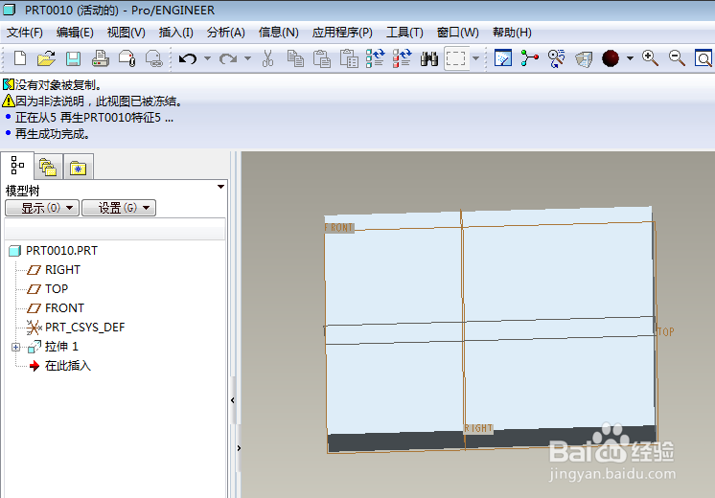Click the lower sash right arrow
This screenshot has width=715, height=498.
(239, 448)
